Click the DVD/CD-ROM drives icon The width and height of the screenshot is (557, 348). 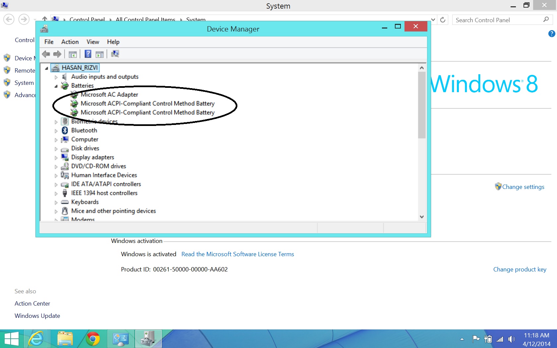click(x=65, y=166)
